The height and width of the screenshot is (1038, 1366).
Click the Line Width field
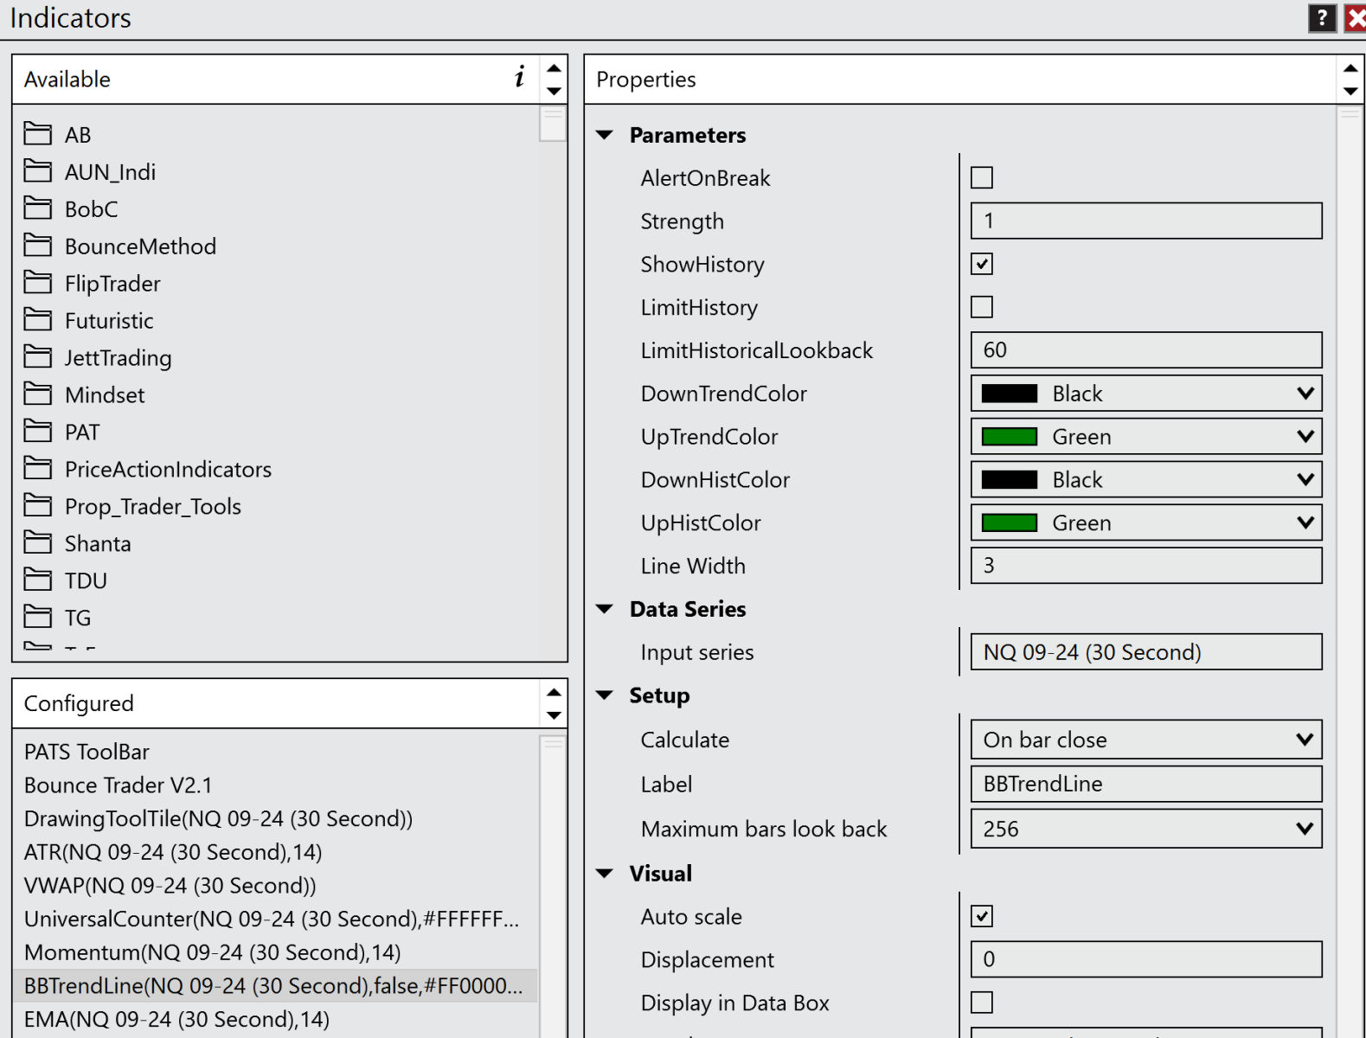coord(1146,566)
